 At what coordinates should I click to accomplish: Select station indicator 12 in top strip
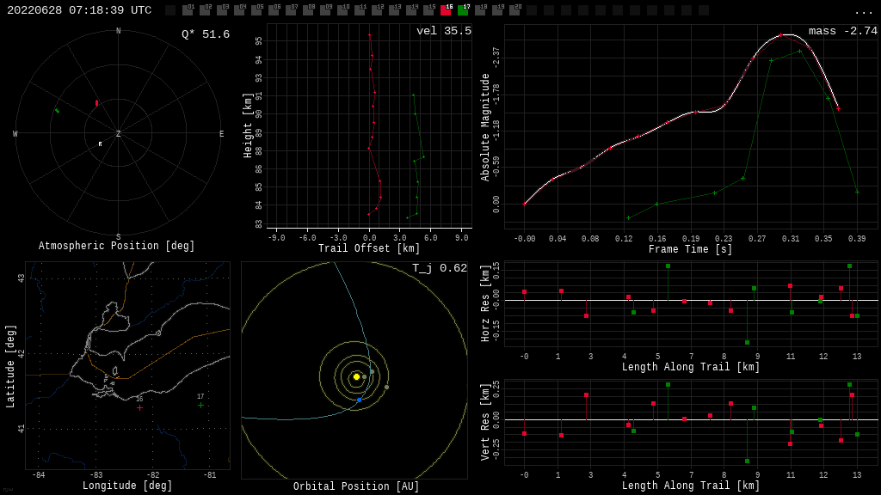tap(377, 9)
